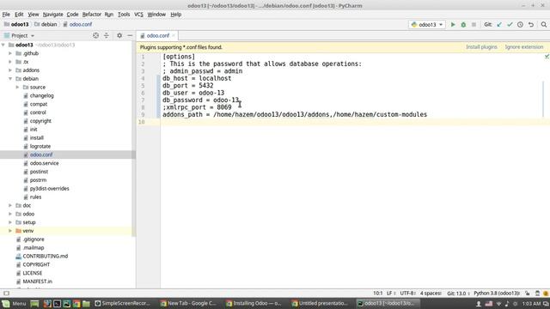The height and width of the screenshot is (309, 550).
Task: Open the Refactor menu
Action: pos(92,15)
